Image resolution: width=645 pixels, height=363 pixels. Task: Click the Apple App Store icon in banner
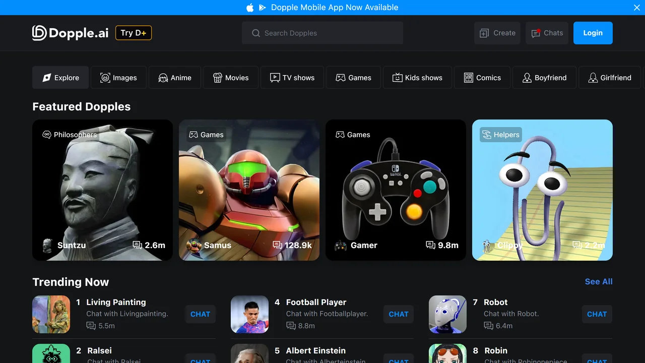coord(250,8)
